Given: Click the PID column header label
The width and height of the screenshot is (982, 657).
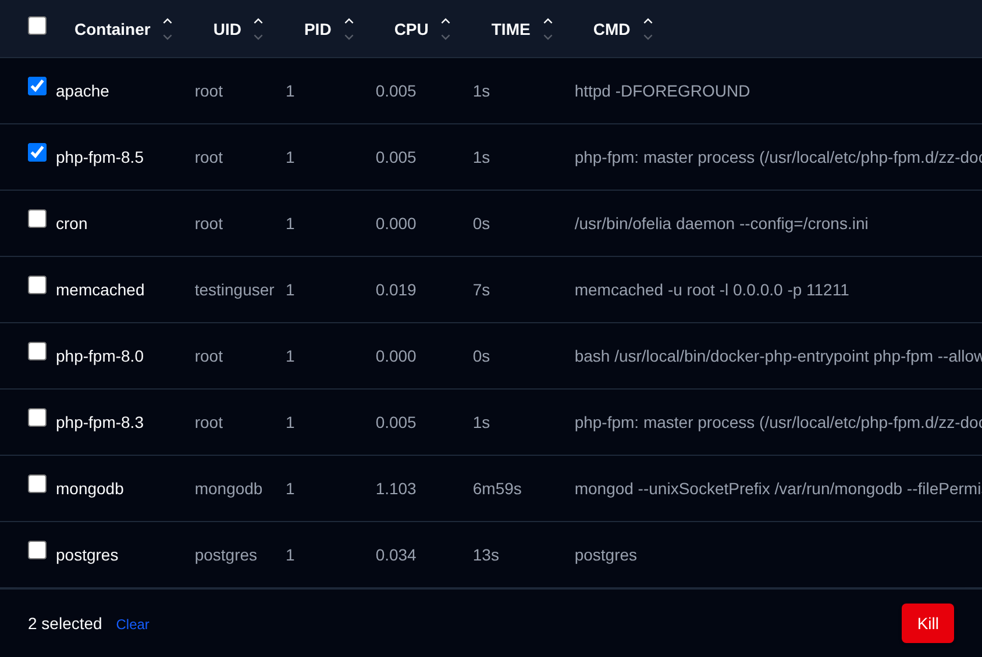Looking at the screenshot, I should click(318, 29).
